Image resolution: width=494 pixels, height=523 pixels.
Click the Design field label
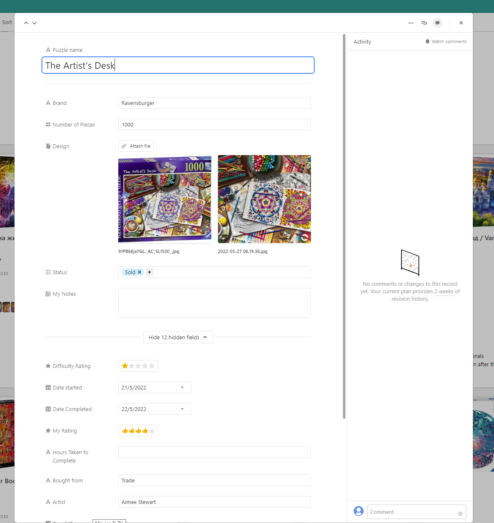coord(61,146)
